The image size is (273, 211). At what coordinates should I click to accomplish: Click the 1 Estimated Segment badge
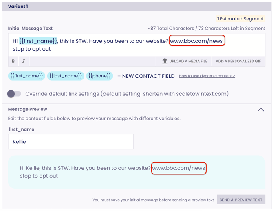pyautogui.click(x=240, y=19)
